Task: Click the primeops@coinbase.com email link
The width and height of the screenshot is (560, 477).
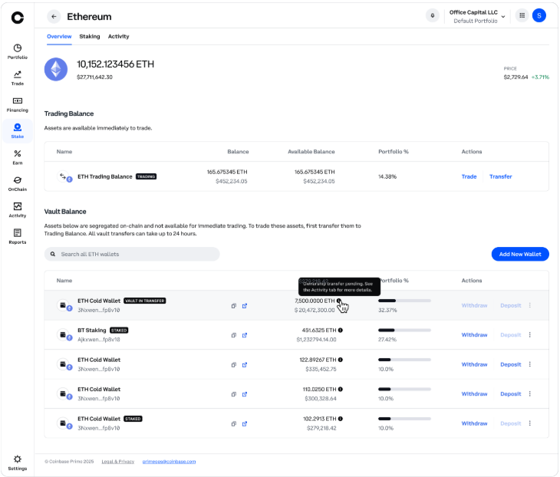Action: click(169, 462)
